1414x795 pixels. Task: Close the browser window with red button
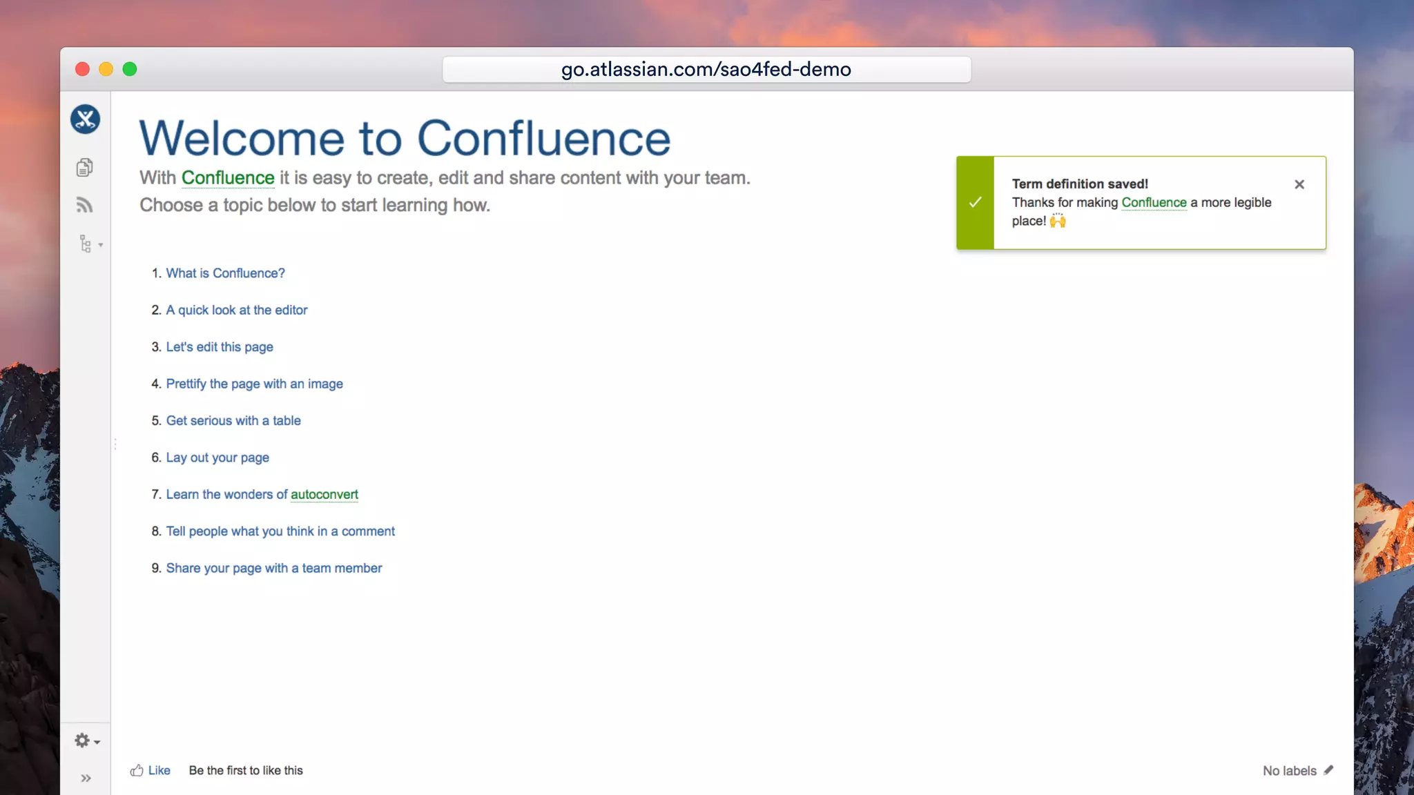tap(82, 69)
